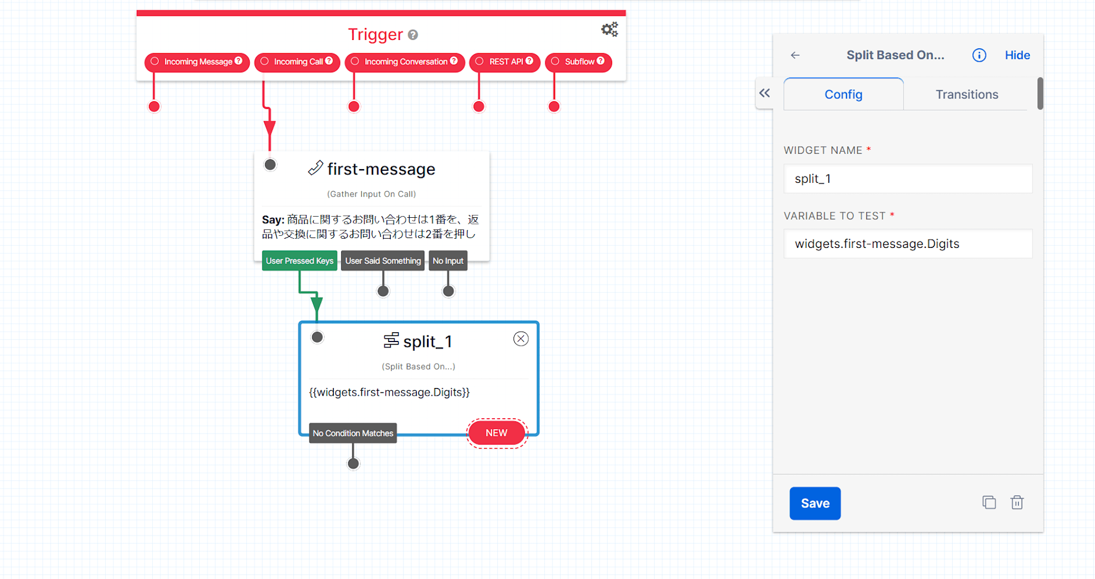
Task: Click the User Said Something connector dot
Action: pos(383,291)
